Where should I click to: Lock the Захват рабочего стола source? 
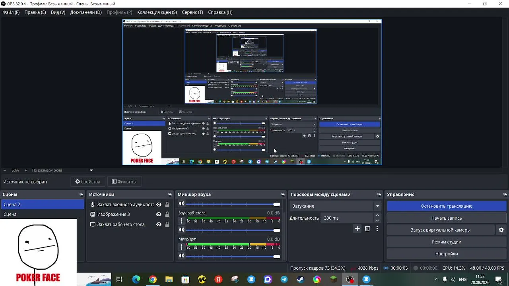pyautogui.click(x=167, y=224)
